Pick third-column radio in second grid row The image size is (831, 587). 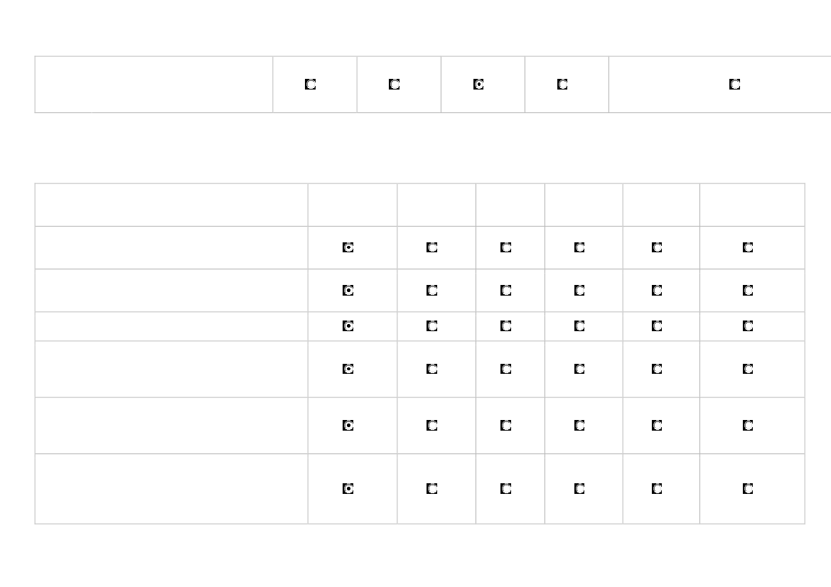(506, 291)
